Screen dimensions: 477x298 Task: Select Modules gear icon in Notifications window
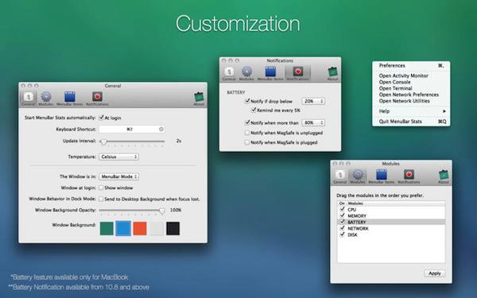tap(246, 72)
